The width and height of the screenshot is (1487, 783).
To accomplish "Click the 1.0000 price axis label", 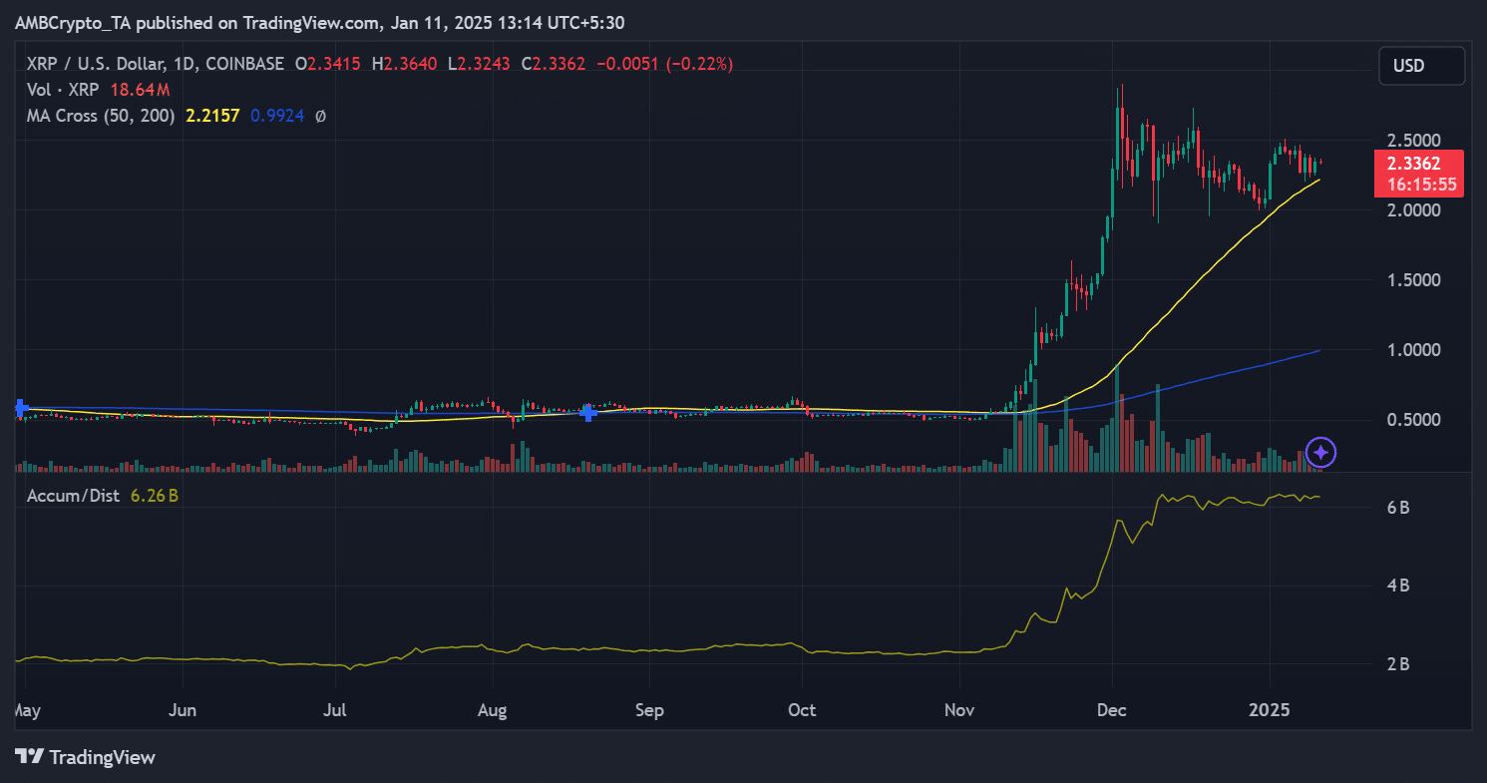I will click(x=1416, y=350).
